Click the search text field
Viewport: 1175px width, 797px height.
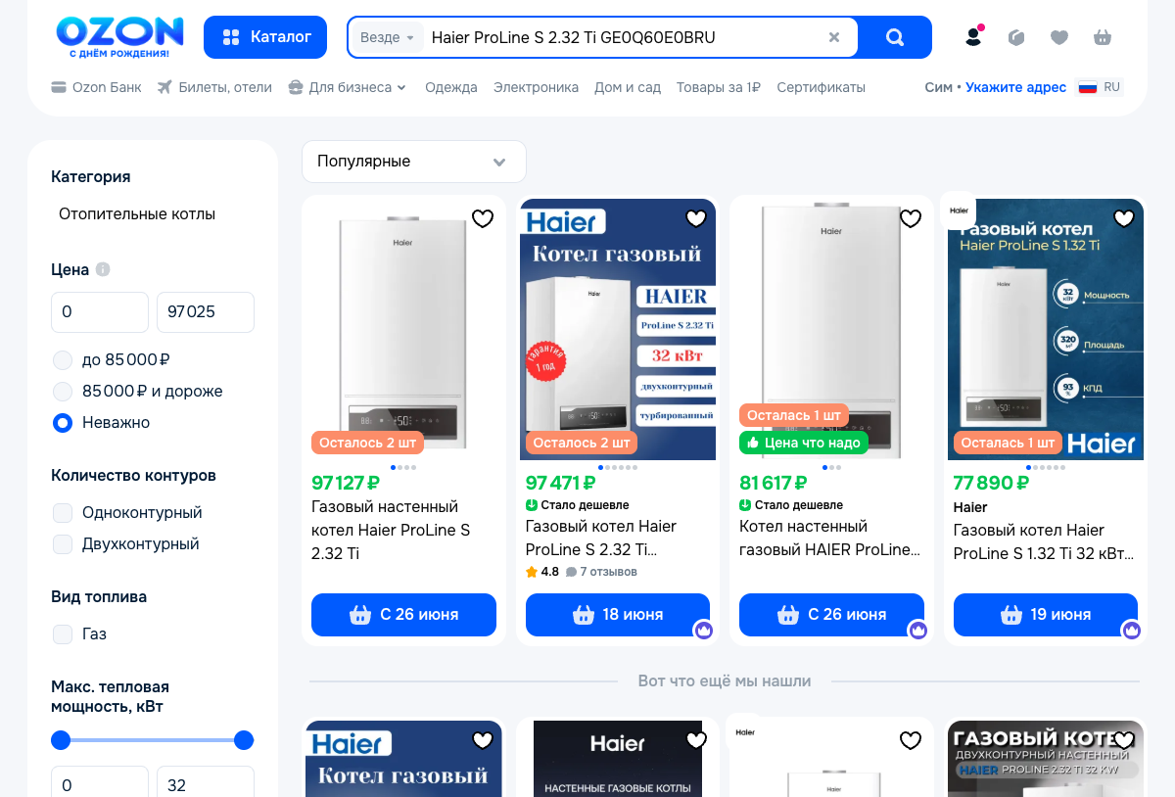pos(623,37)
